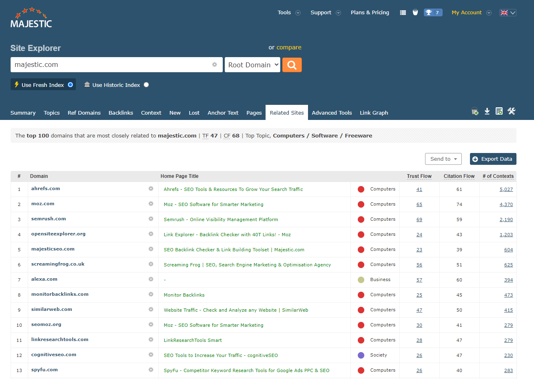
Task: Select the Use Fresh Index radio
Action: [x=70, y=84]
